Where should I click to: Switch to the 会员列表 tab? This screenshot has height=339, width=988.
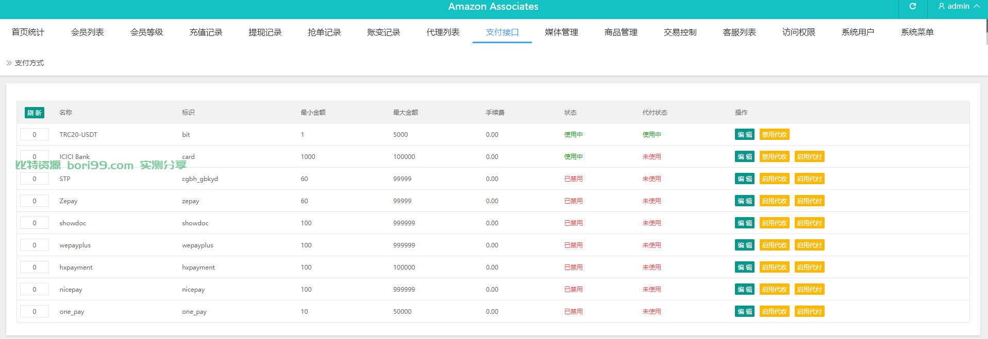(88, 32)
